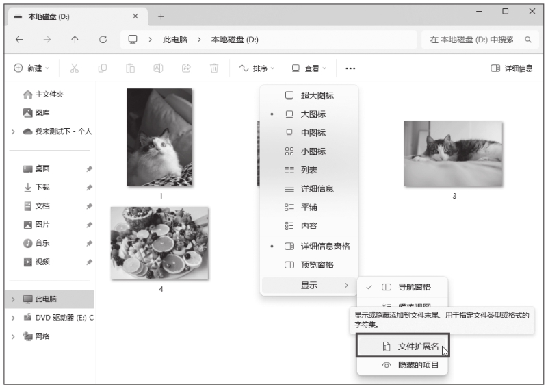Select 详细信息 view option
Viewport: 548px width, 389px height.
point(309,188)
